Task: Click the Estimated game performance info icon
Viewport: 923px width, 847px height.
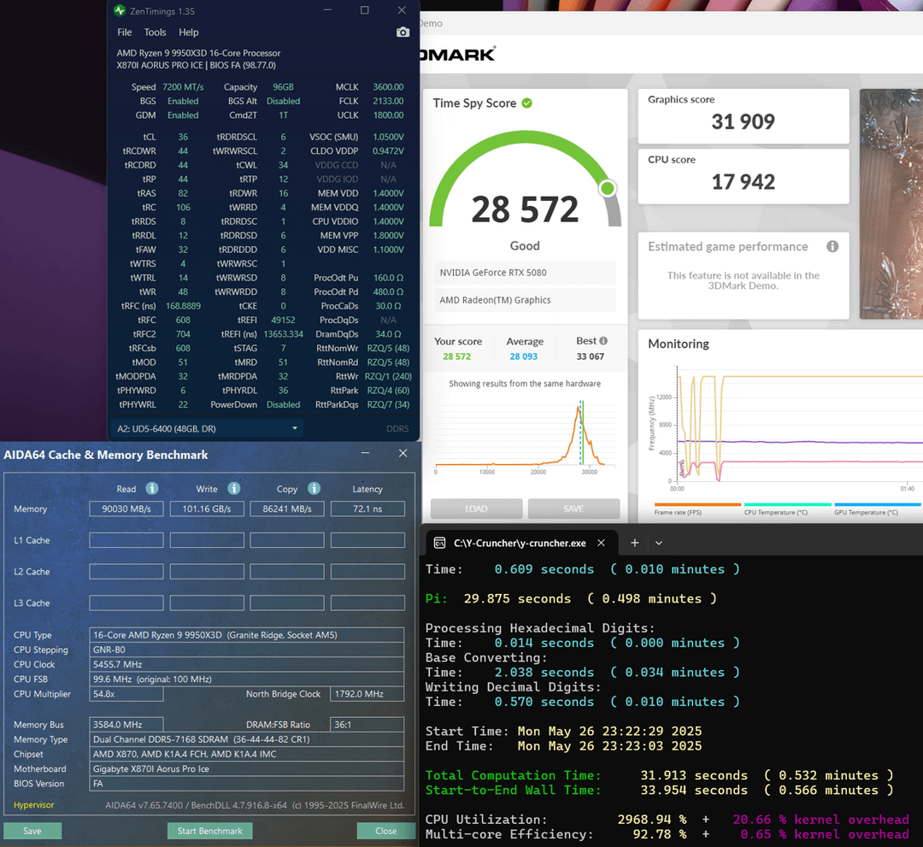Action: click(x=832, y=247)
